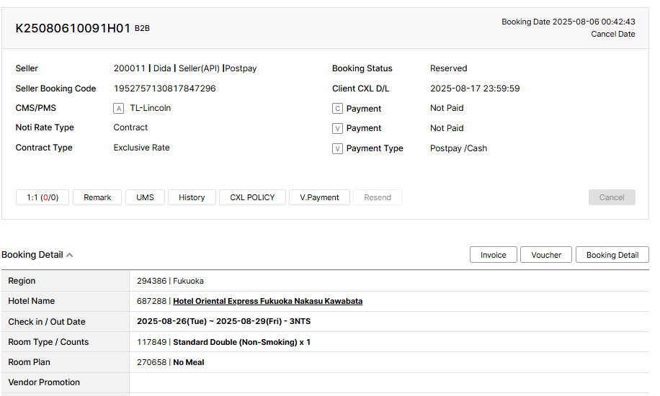Click the B2B badge near booking number
The height and width of the screenshot is (396, 660).
[142, 29]
